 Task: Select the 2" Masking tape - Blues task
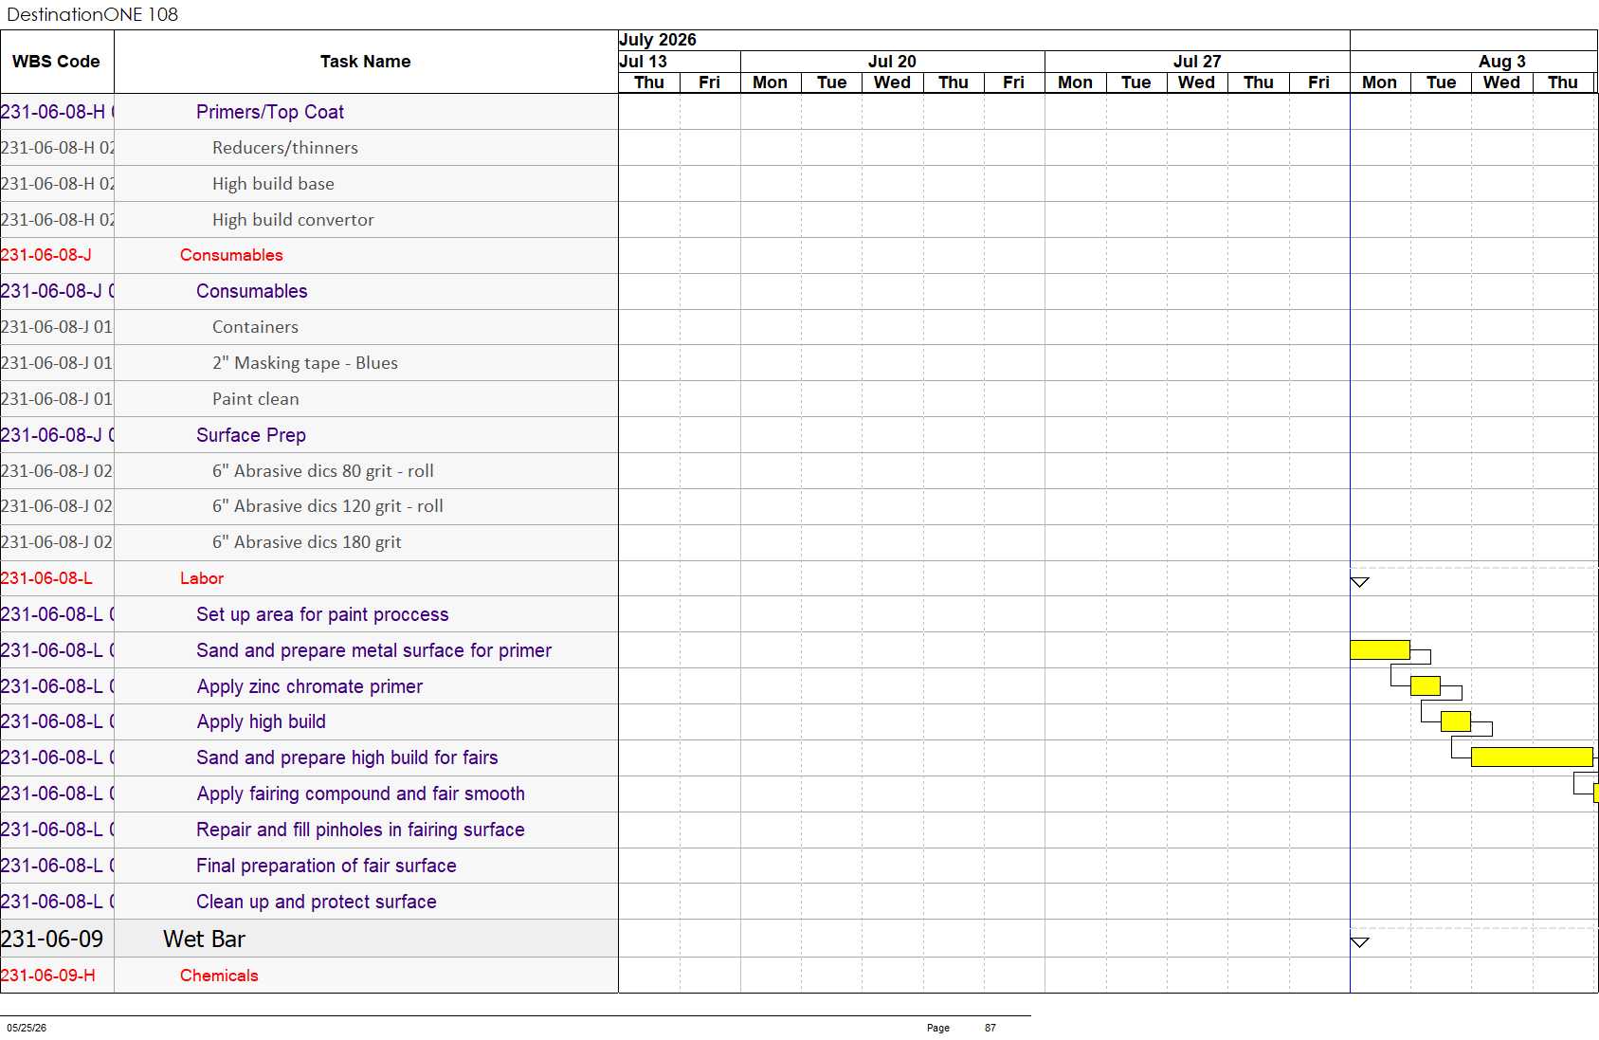coord(309,363)
